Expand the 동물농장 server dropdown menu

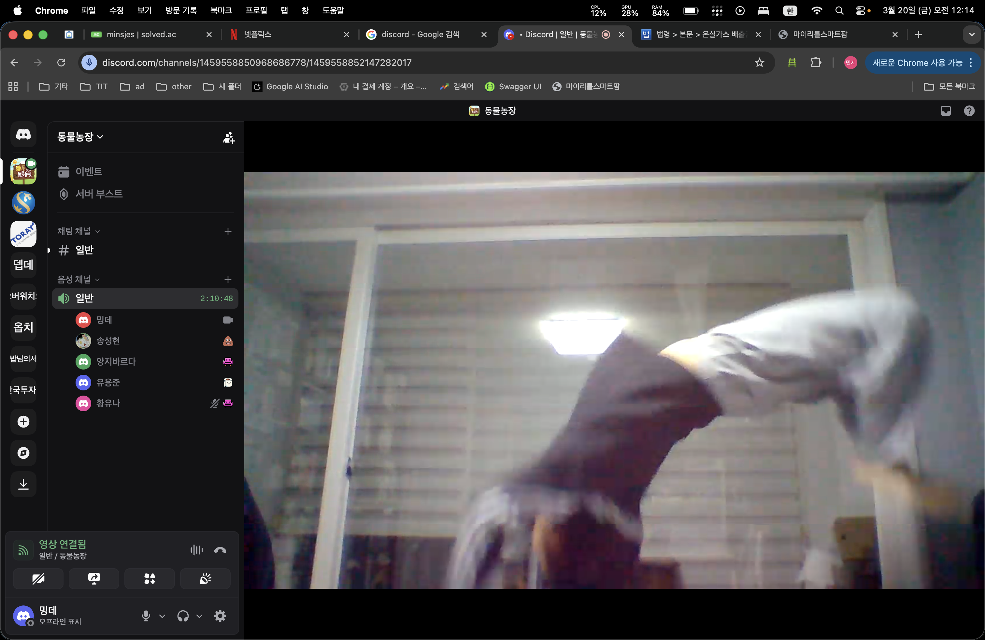pos(80,137)
